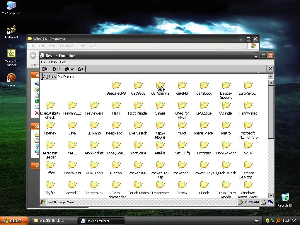The image size is (300, 225).
Task: Expand the Address bar dropdown arrow
Action: tap(270, 76)
